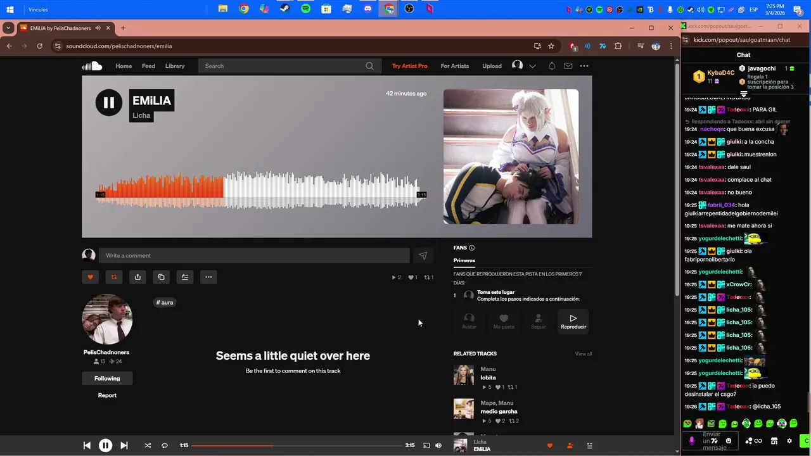Screen dimensions: 811x456
Task: Open the Upload page link
Action: tap(492, 66)
